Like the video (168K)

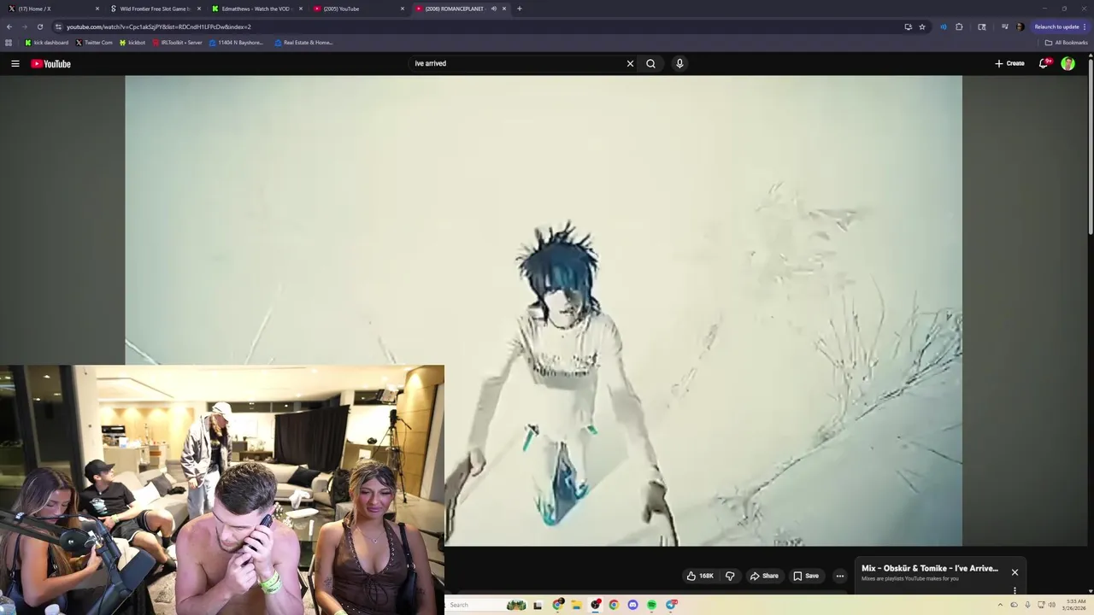coord(700,576)
